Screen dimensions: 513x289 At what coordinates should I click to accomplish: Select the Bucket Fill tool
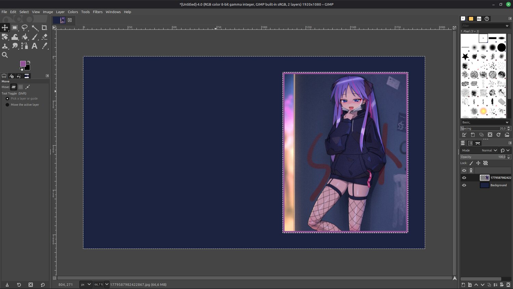(25, 37)
